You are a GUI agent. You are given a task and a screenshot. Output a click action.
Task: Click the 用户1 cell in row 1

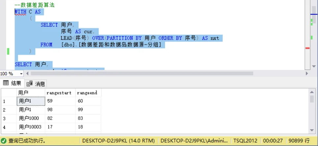[x=31, y=101]
